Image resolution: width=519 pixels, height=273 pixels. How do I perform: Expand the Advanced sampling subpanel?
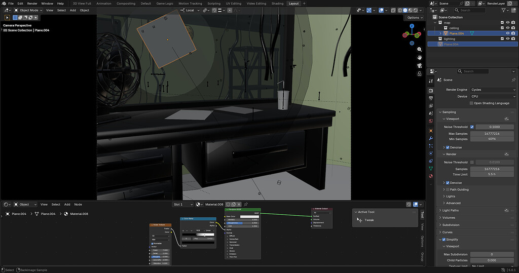click(453, 203)
